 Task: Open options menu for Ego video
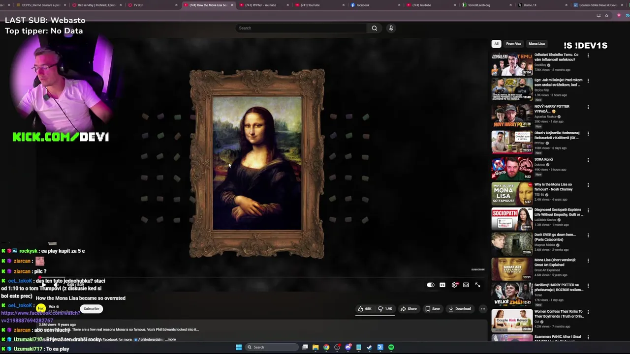[588, 81]
